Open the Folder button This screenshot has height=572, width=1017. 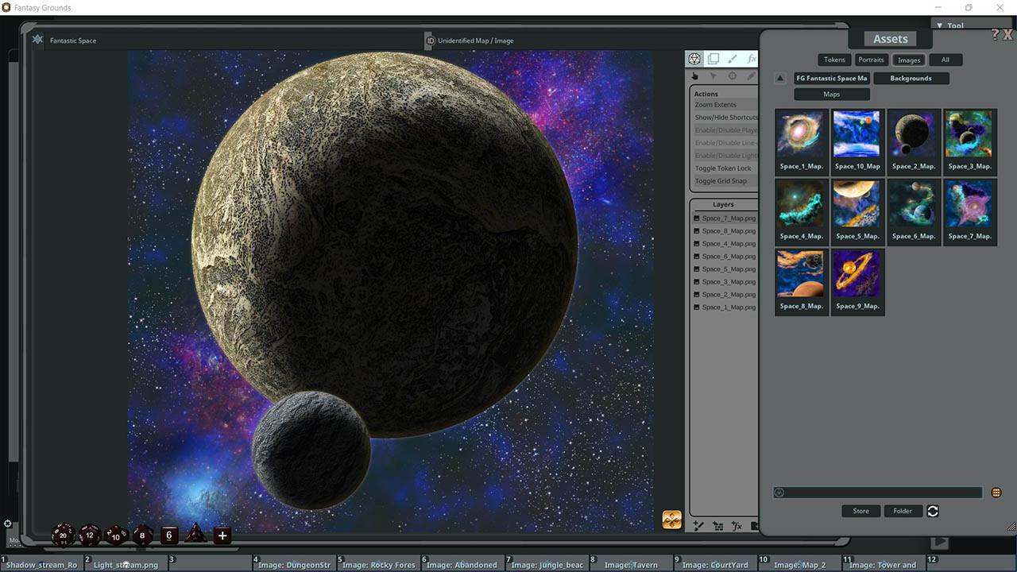click(903, 511)
